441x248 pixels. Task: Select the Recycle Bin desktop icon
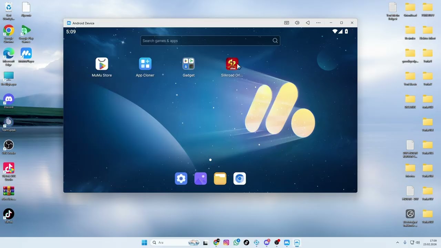pos(9,11)
